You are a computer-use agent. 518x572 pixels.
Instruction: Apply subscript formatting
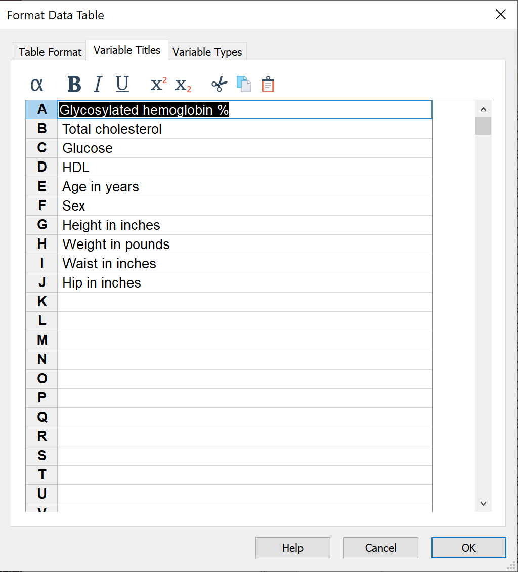tap(183, 85)
